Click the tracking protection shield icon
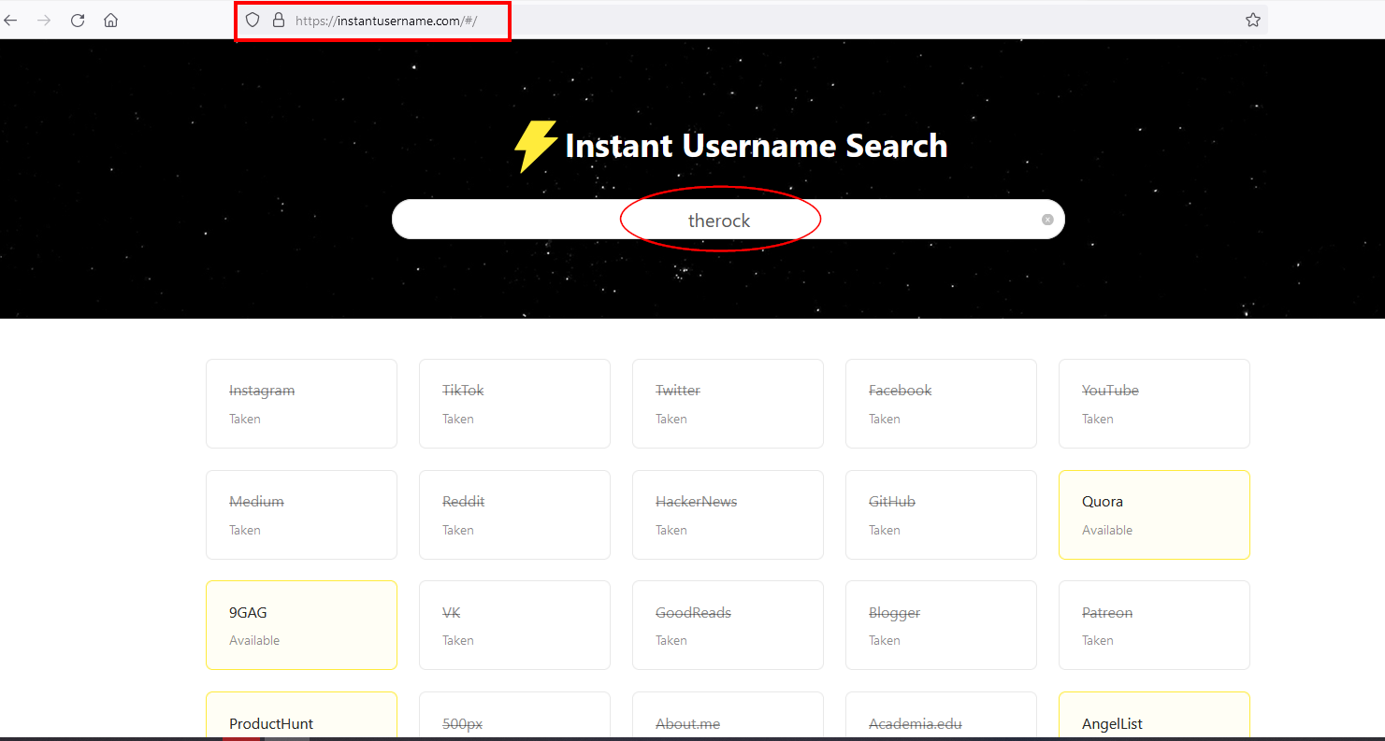The image size is (1385, 741). coord(252,20)
